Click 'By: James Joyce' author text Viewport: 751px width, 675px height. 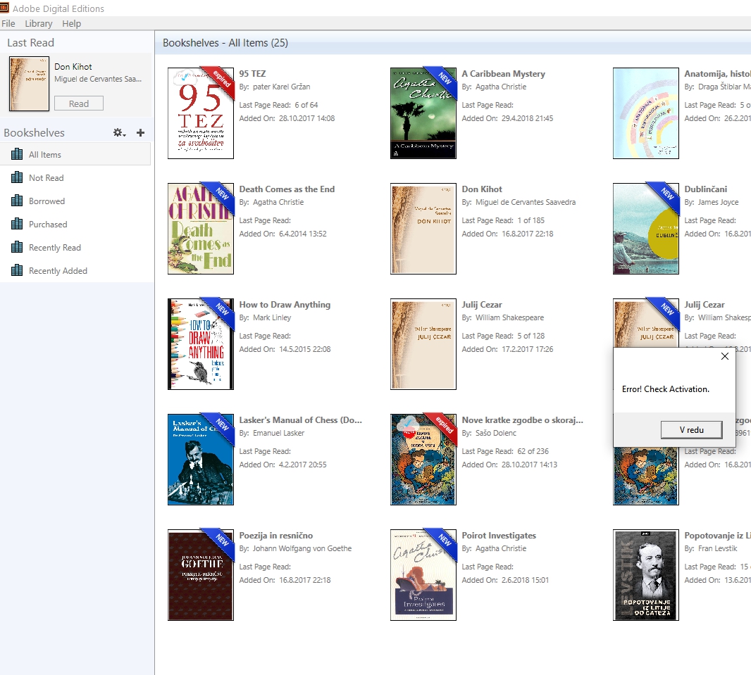[x=712, y=202]
